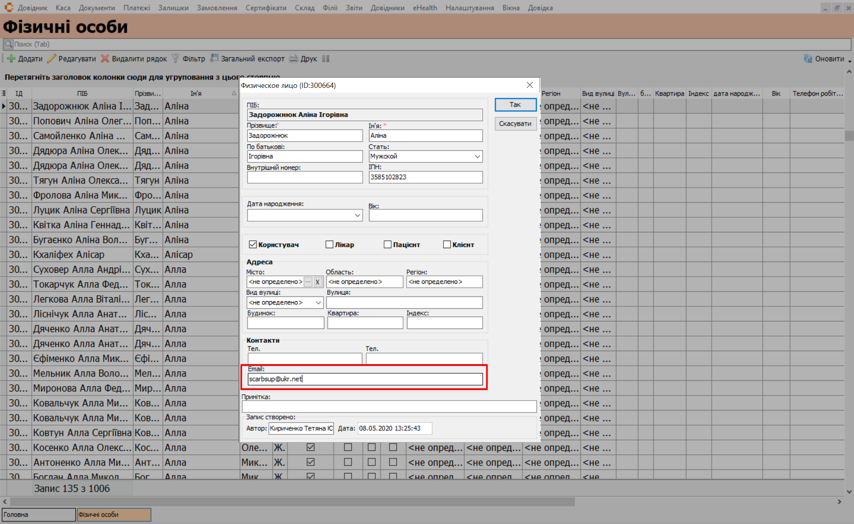Open the Вид вулиці dropdown
Image resolution: width=854 pixels, height=524 pixels.
pyautogui.click(x=318, y=303)
